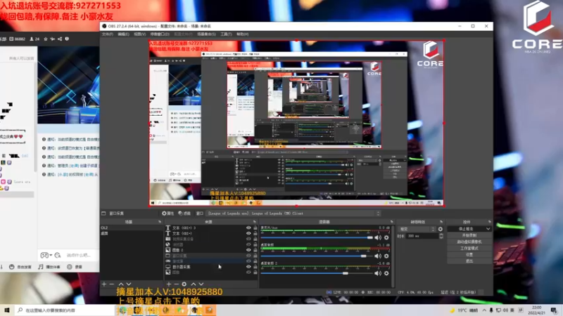Toggle visibility of 浏览器 source

[x=248, y=244]
